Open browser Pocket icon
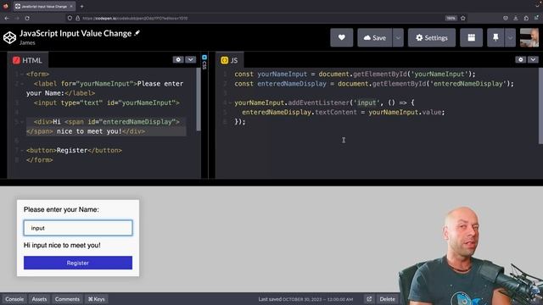 point(506,18)
